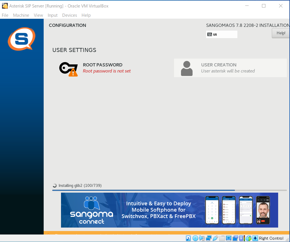Click 'Installing glib2 (100/739)' status text
Image resolution: width=290 pixels, height=242 pixels.
[x=80, y=185]
